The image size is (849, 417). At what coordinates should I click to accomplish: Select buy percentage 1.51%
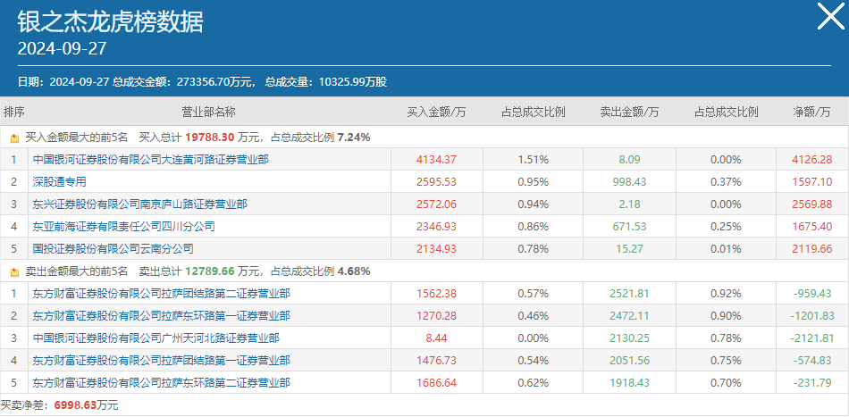534,160
